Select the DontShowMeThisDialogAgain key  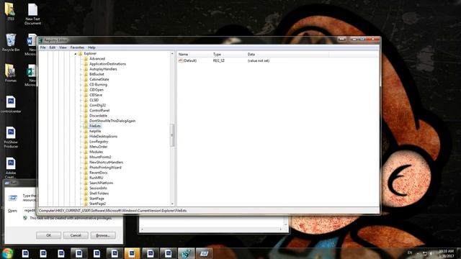pyautogui.click(x=112, y=121)
